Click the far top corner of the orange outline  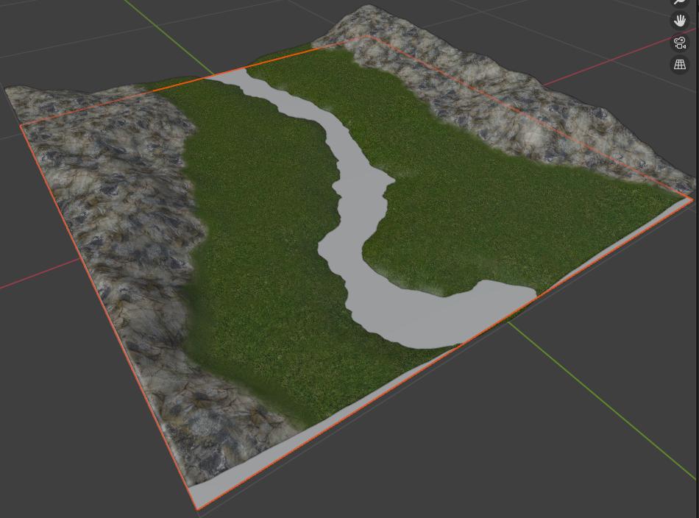(367, 37)
